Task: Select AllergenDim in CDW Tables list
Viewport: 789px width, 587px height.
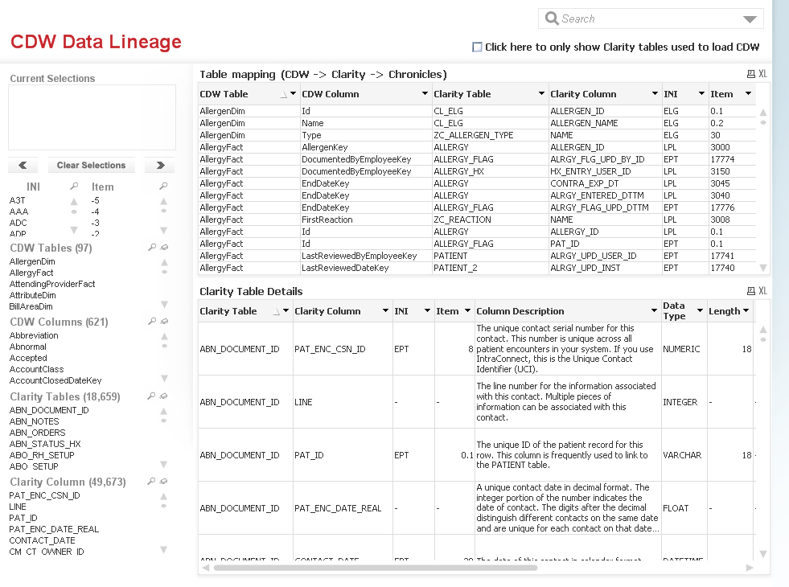Action: coord(32,261)
